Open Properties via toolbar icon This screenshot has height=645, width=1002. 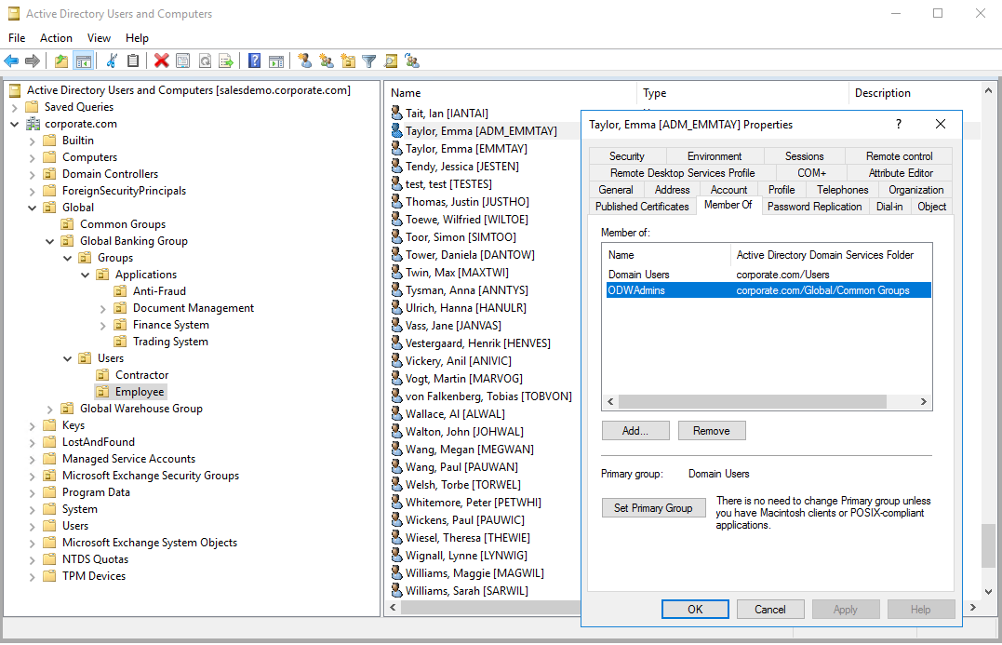(182, 61)
